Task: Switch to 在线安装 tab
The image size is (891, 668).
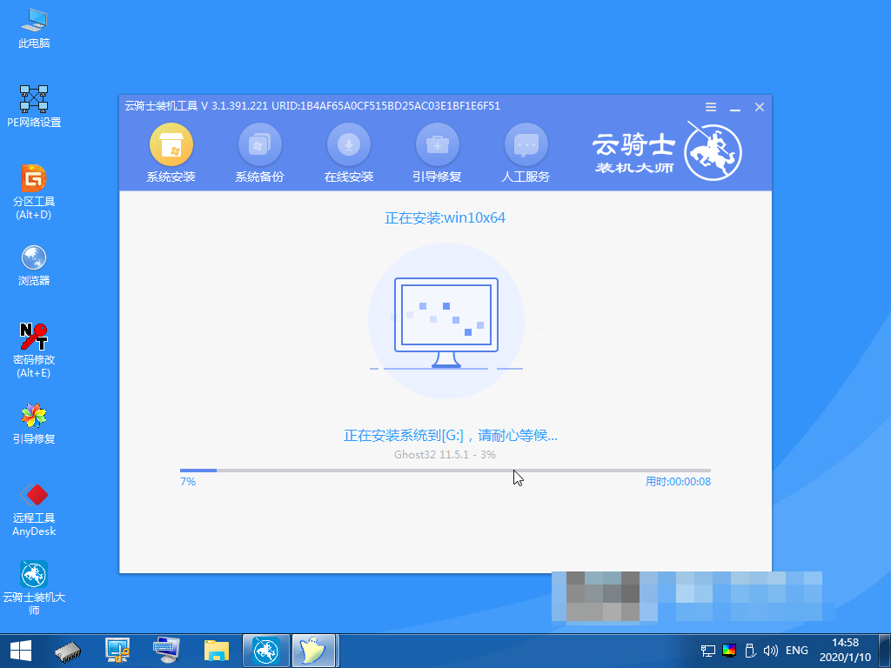Action: click(348, 153)
